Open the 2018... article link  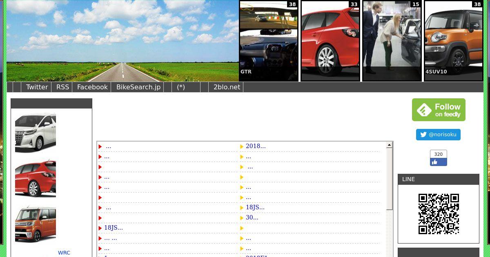tap(256, 146)
